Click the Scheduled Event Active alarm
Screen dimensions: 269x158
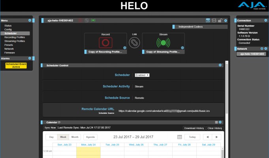coord(16,66)
